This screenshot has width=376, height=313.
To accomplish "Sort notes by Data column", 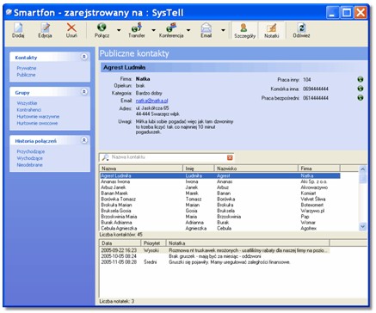I will [120, 243].
